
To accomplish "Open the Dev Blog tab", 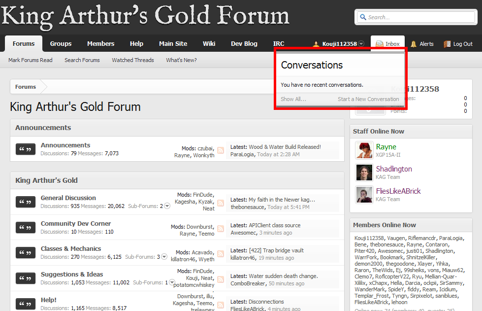I will (x=244, y=44).
